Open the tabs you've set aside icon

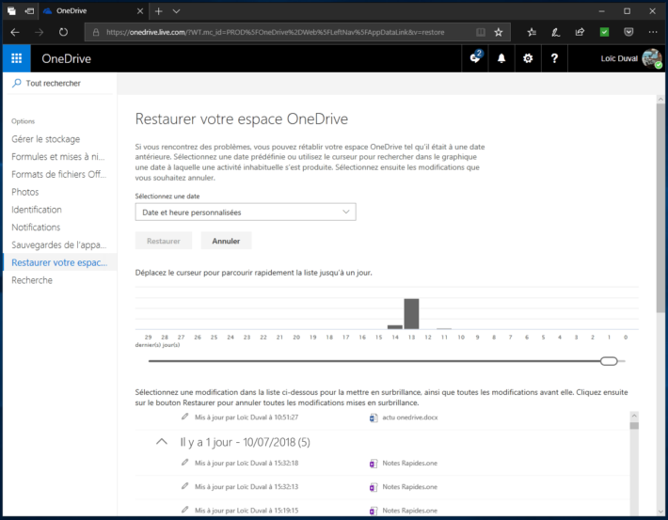pyautogui.click(x=11, y=11)
